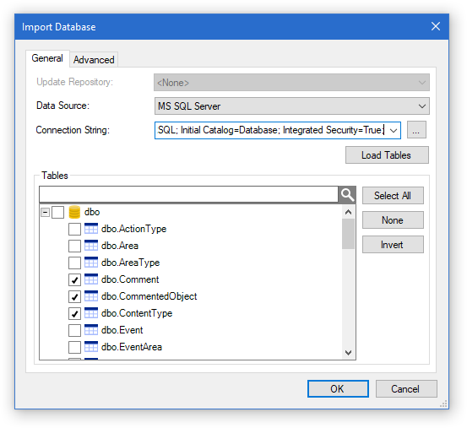
Task: Select the dbo.AreaType table row text
Action: coord(130,263)
